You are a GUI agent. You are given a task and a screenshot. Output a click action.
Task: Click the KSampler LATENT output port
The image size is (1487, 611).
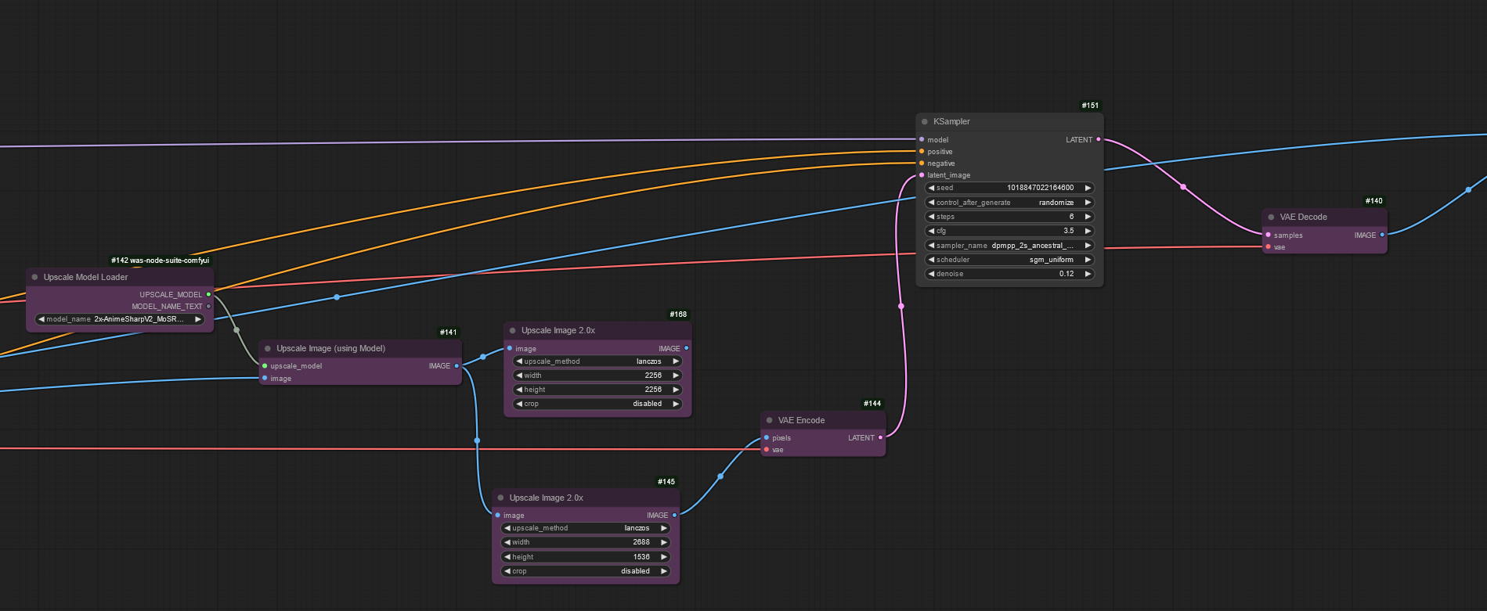1098,139
